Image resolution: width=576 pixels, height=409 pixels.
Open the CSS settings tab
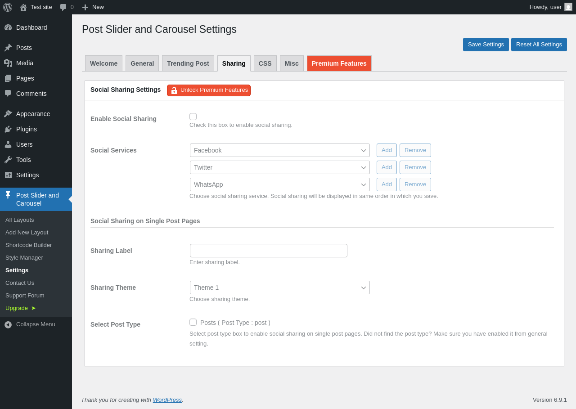265,63
